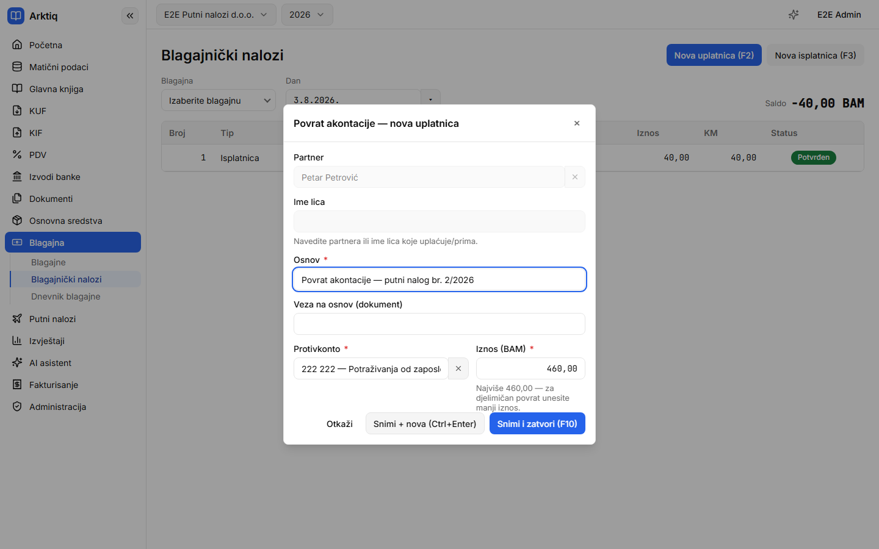Clear the Protivkonto selection with X
Viewport: 879px width, 549px height.
(458, 368)
